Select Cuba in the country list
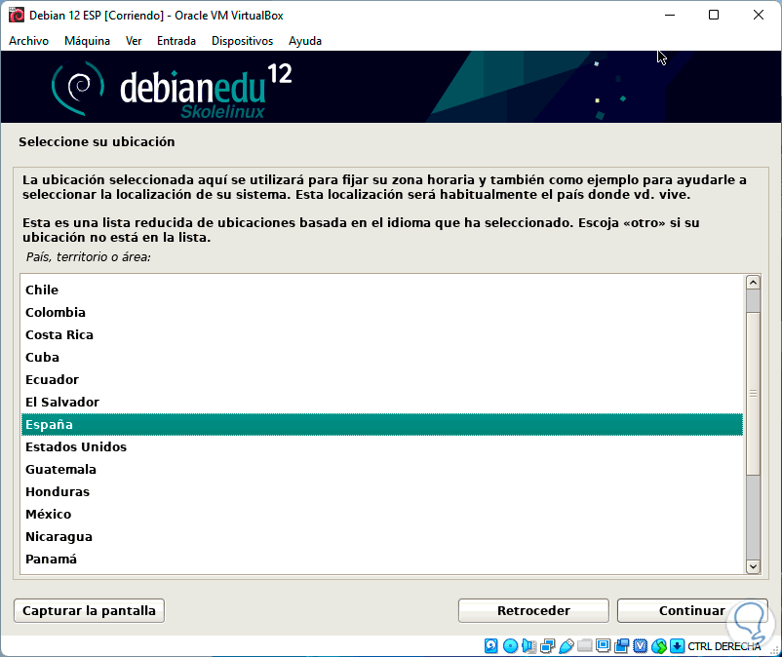Viewport: 782px width, 657px height. click(x=382, y=358)
